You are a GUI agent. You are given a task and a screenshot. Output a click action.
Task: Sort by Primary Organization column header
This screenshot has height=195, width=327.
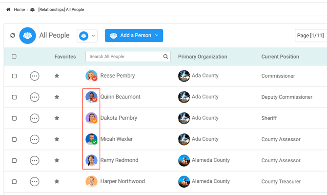click(203, 57)
